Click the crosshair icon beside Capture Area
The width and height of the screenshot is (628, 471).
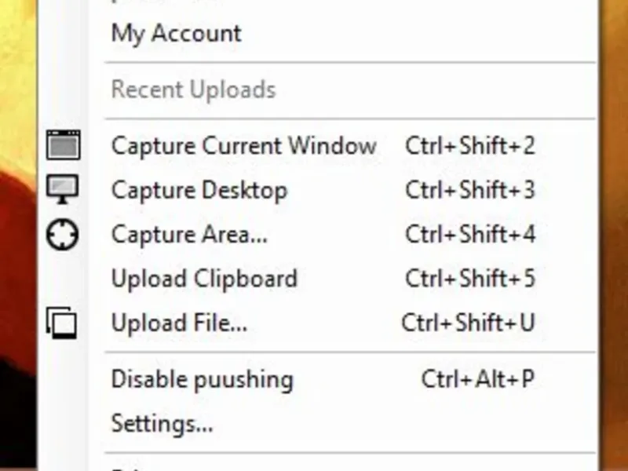coord(63,235)
